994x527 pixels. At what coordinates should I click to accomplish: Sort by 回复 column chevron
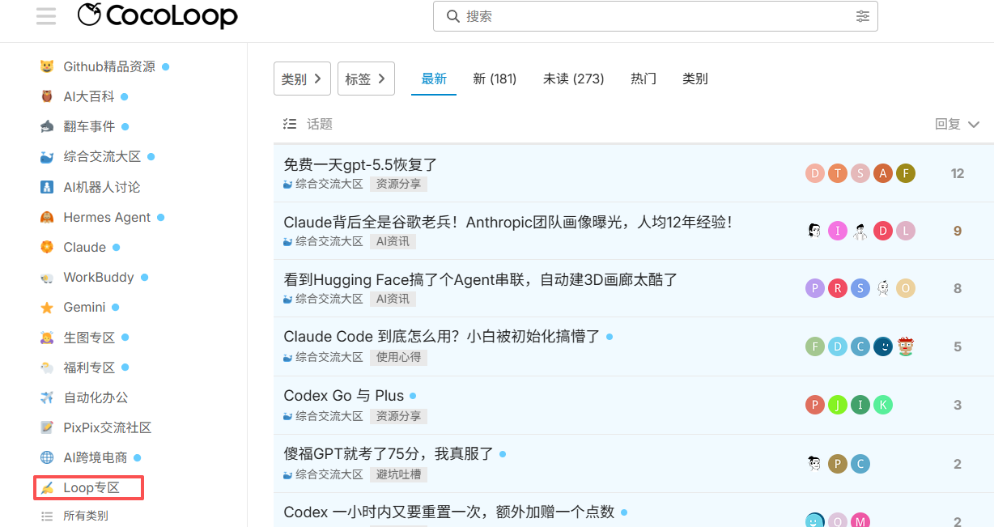(x=974, y=125)
